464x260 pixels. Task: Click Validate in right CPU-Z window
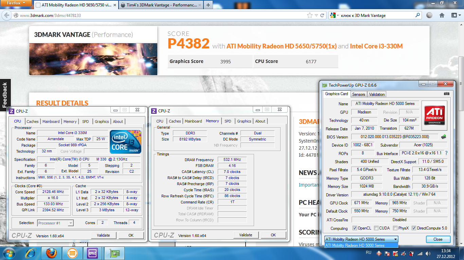pyautogui.click(x=246, y=235)
